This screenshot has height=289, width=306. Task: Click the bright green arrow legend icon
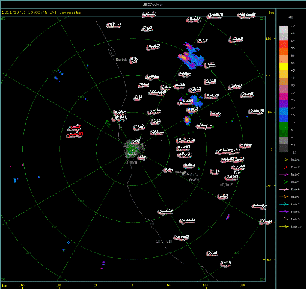pyautogui.click(x=284, y=182)
